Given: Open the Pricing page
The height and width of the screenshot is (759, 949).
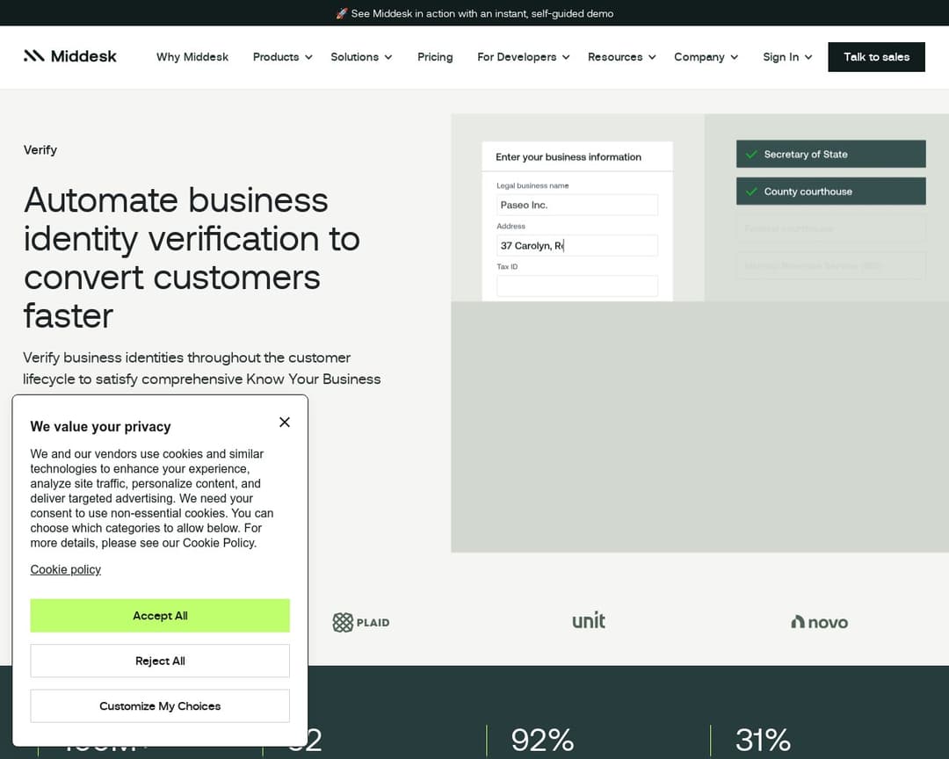Looking at the screenshot, I should (435, 57).
